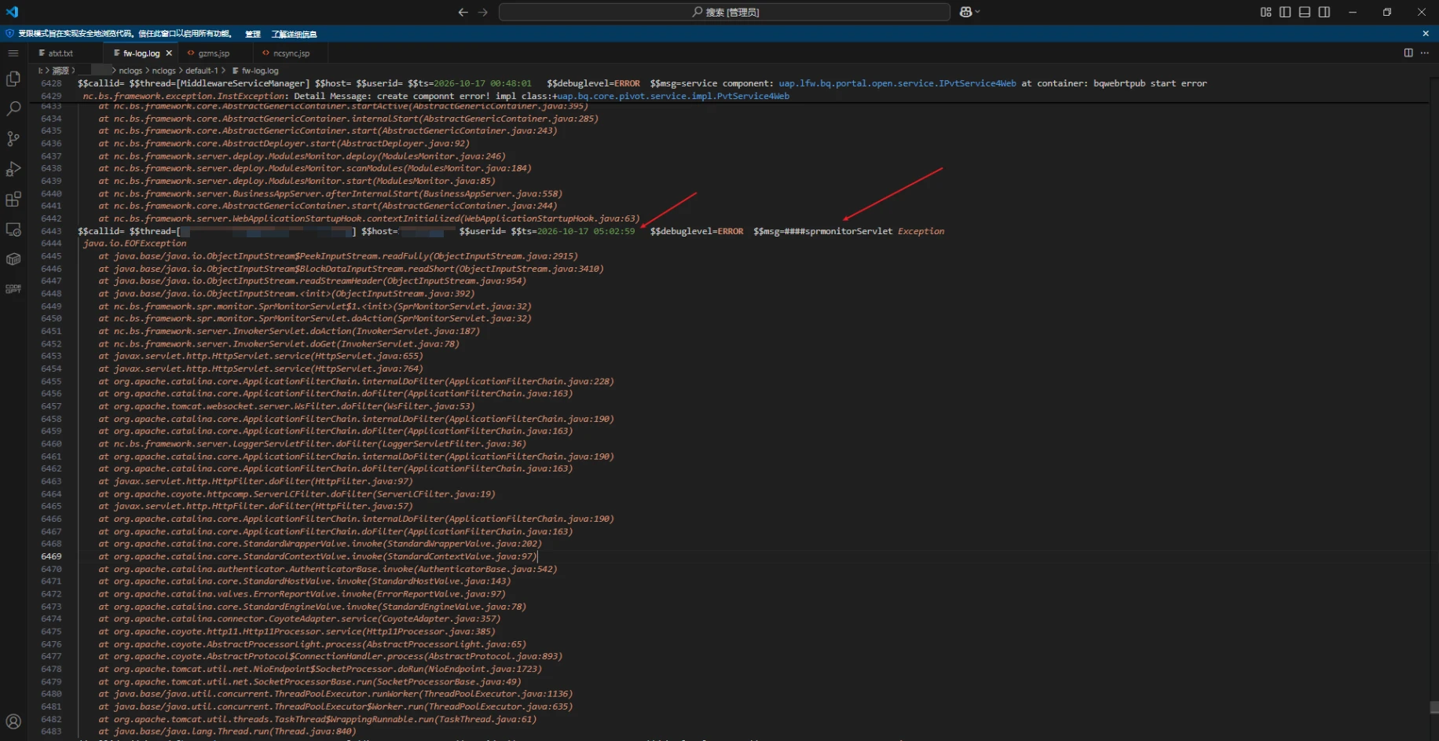Screen dimensions: 1439x741
Task: Click the back navigation arrow
Action: click(x=463, y=12)
